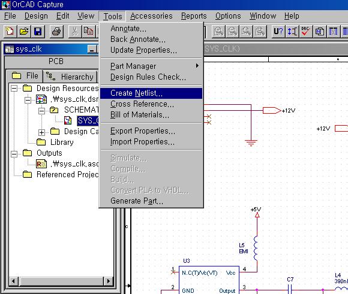The height and width of the screenshot is (294, 348).
Task: Click the Zoom In magnifier icon
Action: coord(218,31)
